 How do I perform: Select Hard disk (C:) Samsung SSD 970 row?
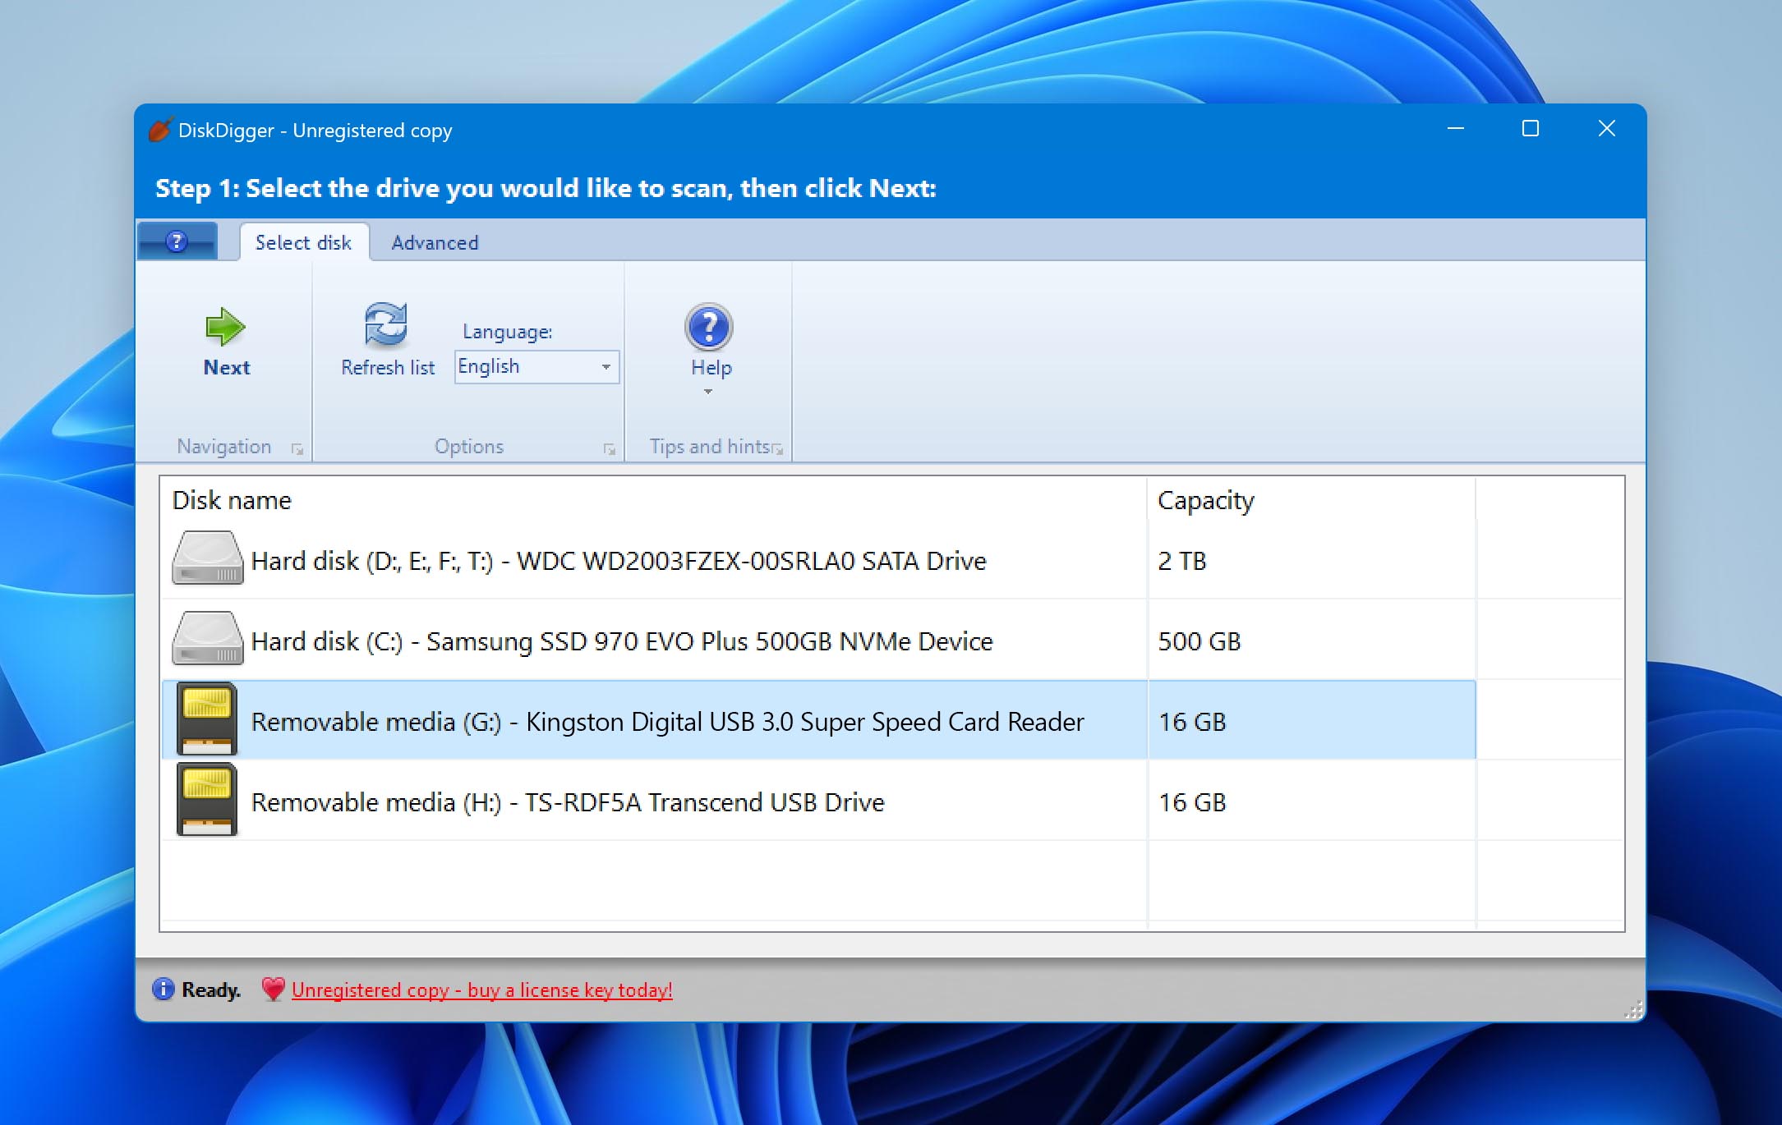[818, 640]
